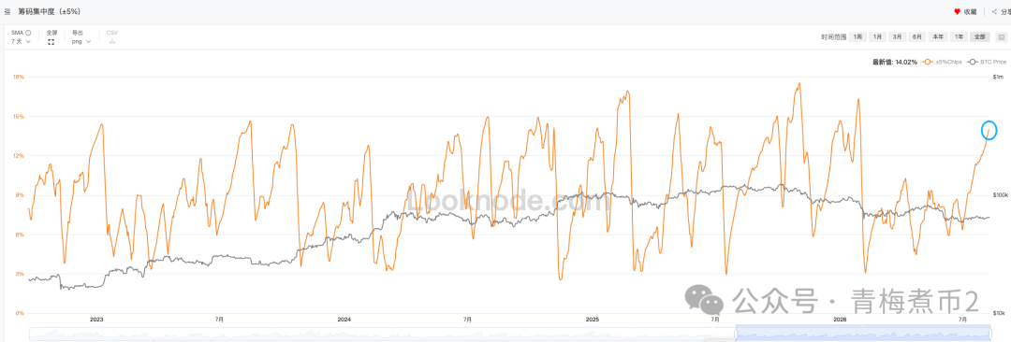This screenshot has width=1011, height=342.
Task: Select the 1月 time range
Action: [877, 36]
